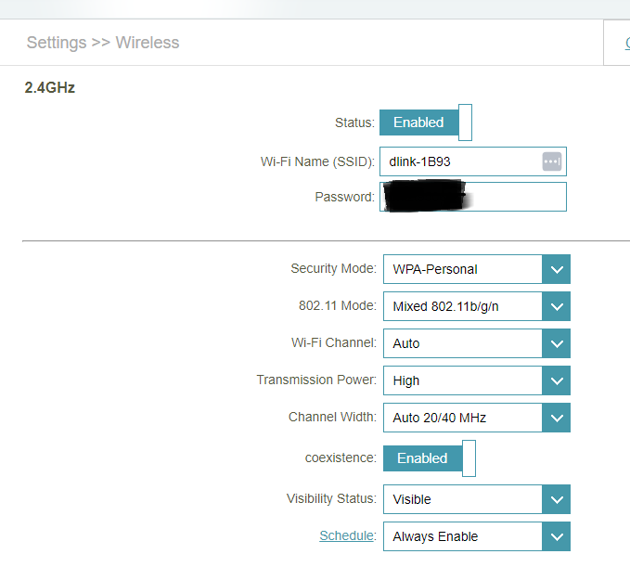The height and width of the screenshot is (567, 630).
Task: Click the Settings >> Wireless breadcrumb
Action: coord(103,43)
